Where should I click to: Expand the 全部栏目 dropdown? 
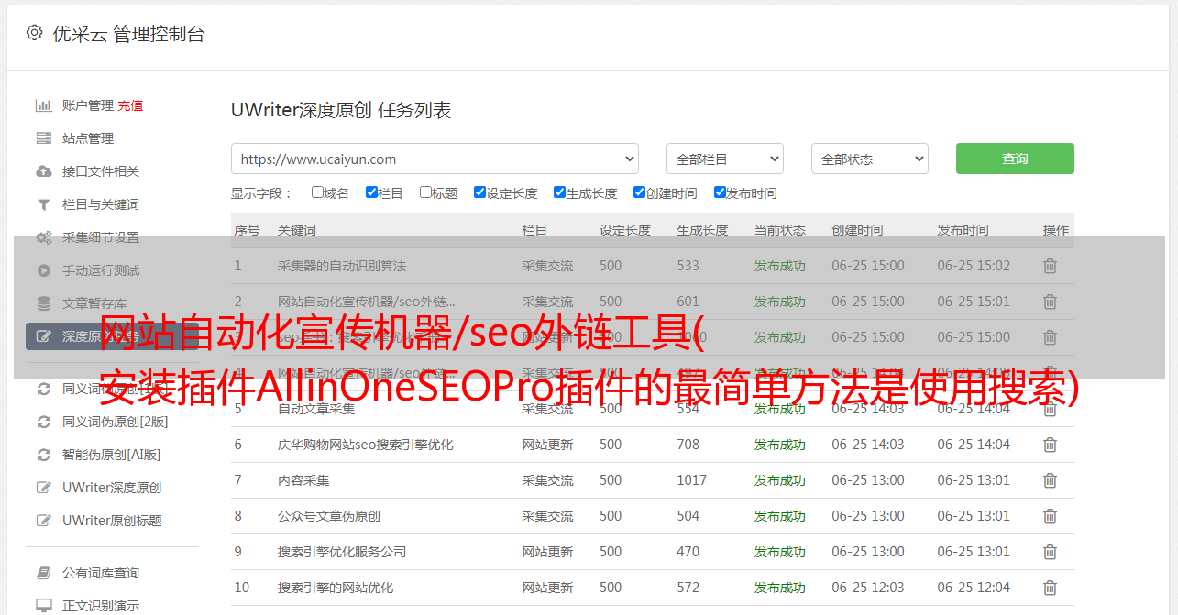tap(724, 159)
